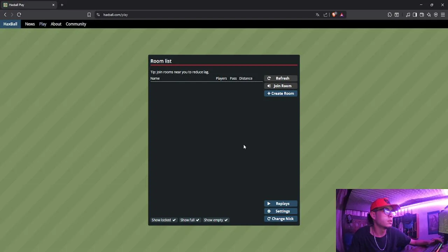The height and width of the screenshot is (252, 448).
Task: Sort rooms by Name column header
Action: point(155,78)
